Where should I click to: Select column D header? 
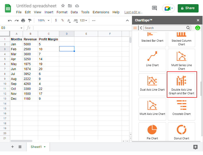click(x=67, y=34)
